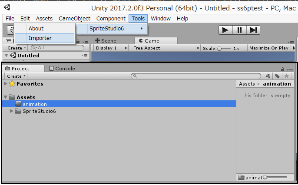298x185 pixels.
Task: Collapse the Assets folder tree node
Action: [6, 97]
